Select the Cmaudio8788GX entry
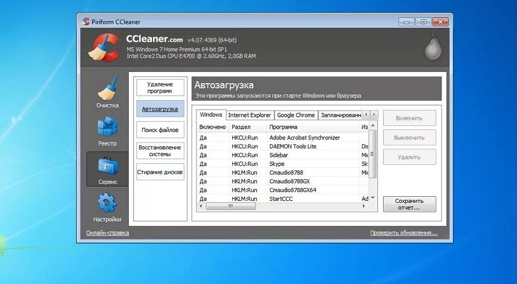 tap(282, 181)
